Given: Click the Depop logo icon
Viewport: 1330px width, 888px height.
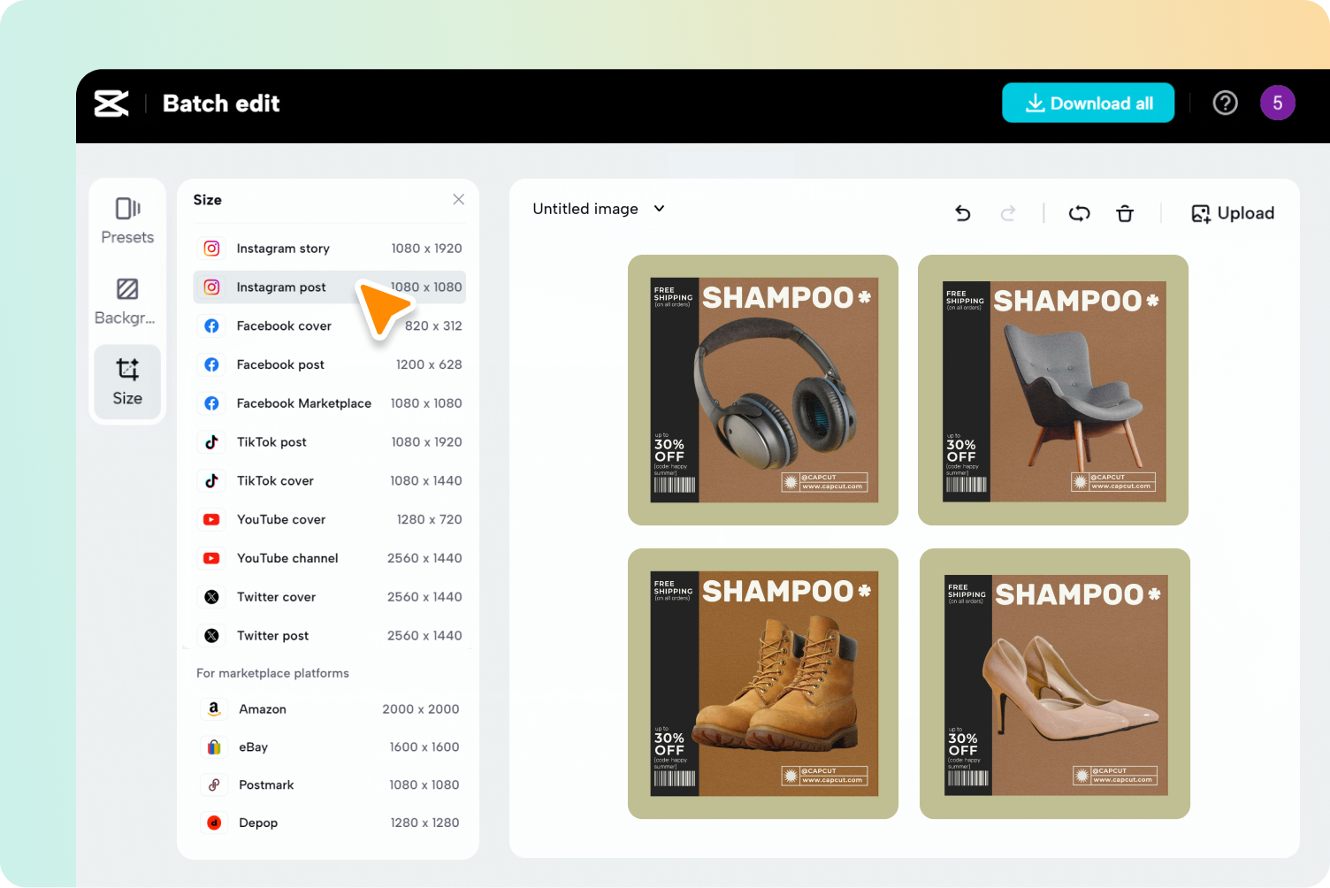Looking at the screenshot, I should (214, 823).
